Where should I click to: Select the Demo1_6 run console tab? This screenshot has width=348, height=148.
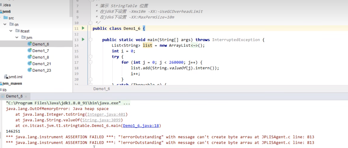14,96
